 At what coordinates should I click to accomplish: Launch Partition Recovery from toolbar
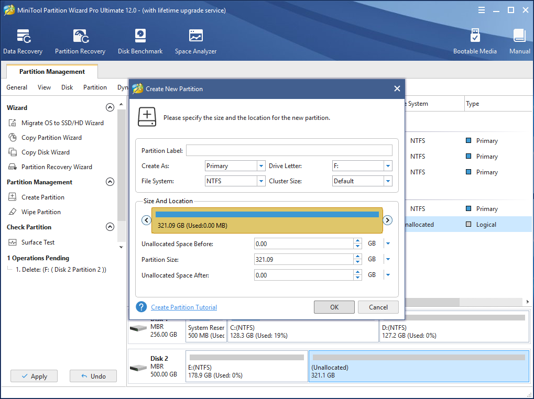coord(80,42)
